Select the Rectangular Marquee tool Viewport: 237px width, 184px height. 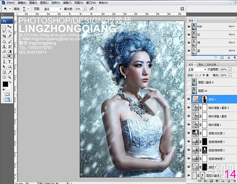click(x=4, y=27)
